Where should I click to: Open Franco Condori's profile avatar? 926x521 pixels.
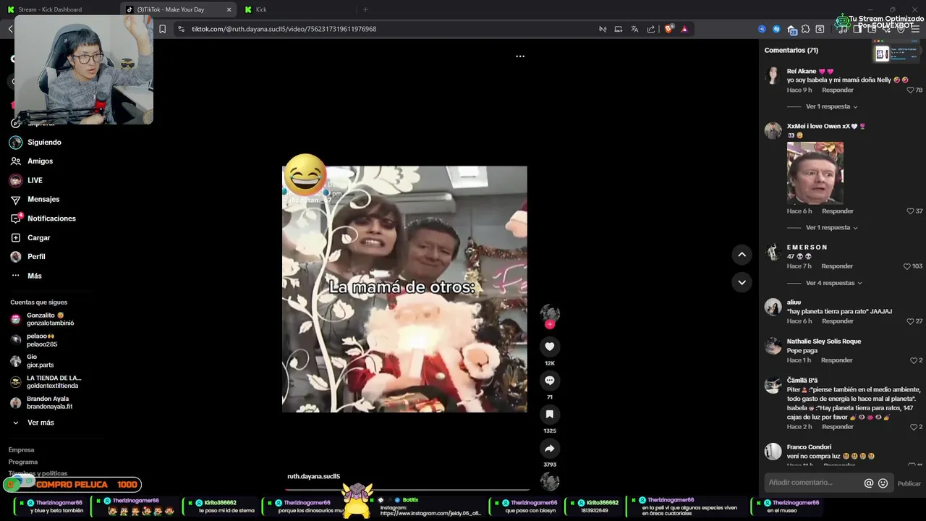click(773, 452)
